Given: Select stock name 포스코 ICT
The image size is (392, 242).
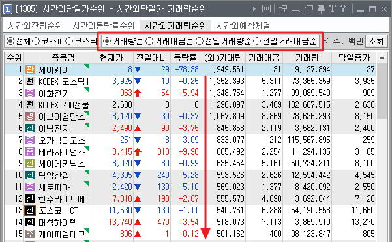Looking at the screenshot, I should (58, 211).
